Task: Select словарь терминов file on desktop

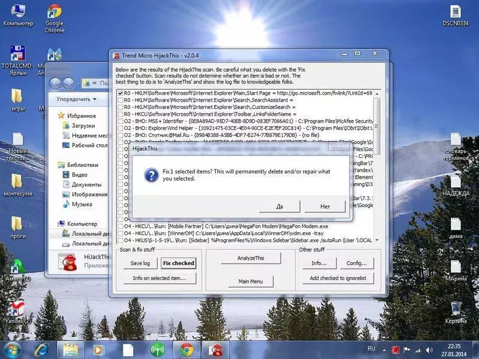Action: pyautogui.click(x=456, y=147)
